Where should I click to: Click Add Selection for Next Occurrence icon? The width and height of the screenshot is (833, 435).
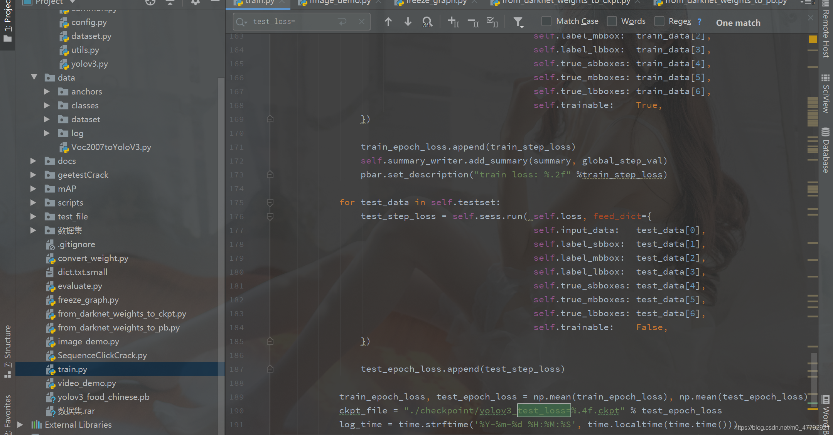pyautogui.click(x=453, y=22)
